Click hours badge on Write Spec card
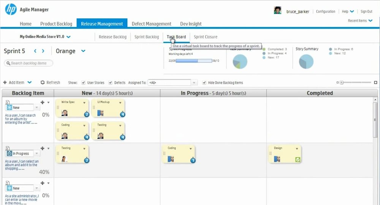This screenshot has height=205, width=380. (x=86, y=114)
